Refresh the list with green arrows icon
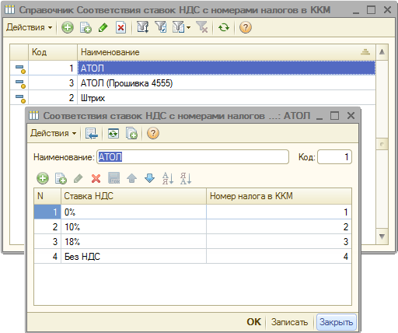 (224, 27)
